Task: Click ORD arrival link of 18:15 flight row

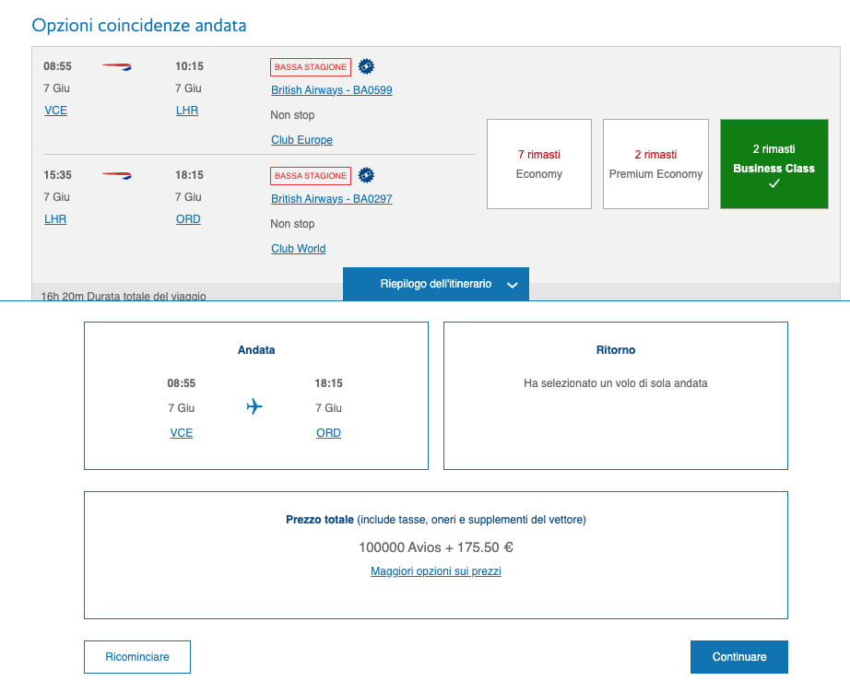Action: pyautogui.click(x=188, y=219)
